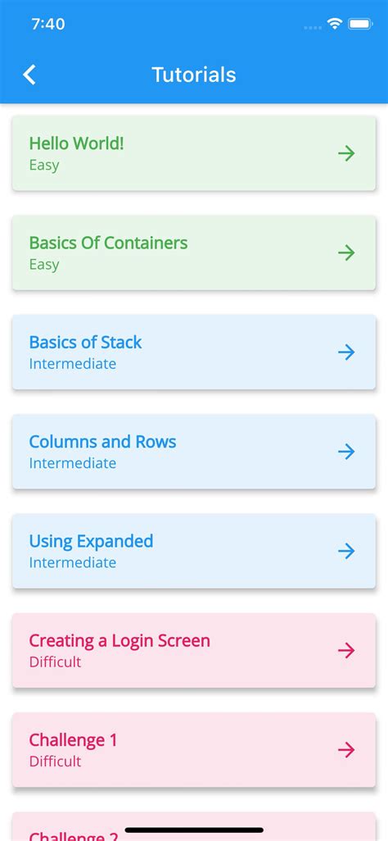Open the Columns and Rows tutorial

point(102,442)
